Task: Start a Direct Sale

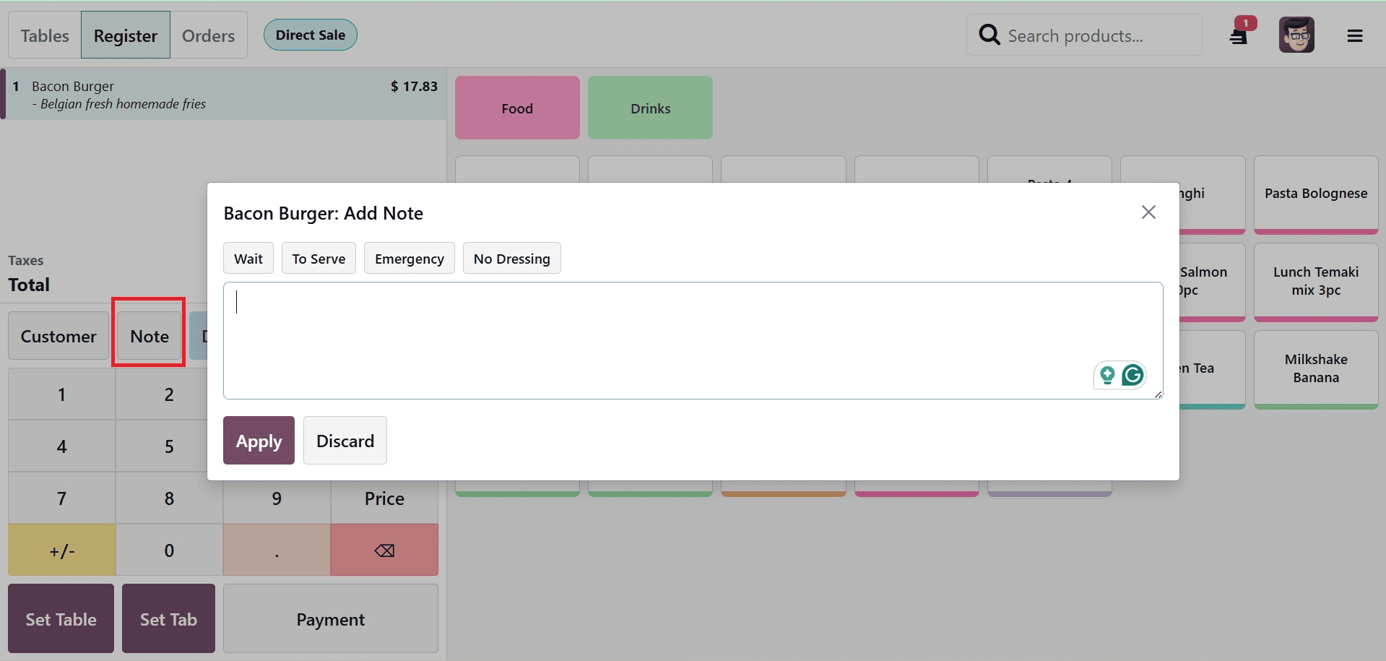Action: 310,34
